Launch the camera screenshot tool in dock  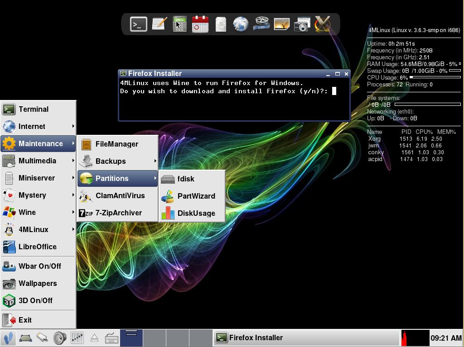click(302, 24)
